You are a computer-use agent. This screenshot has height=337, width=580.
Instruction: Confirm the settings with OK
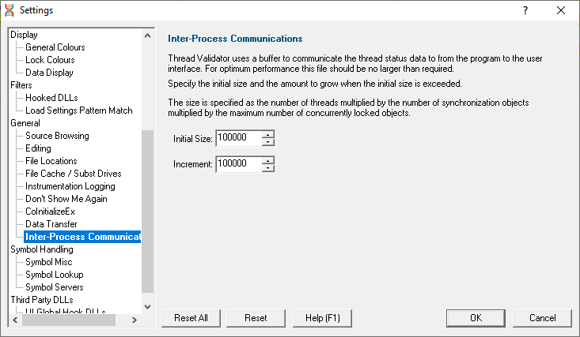pyautogui.click(x=476, y=318)
